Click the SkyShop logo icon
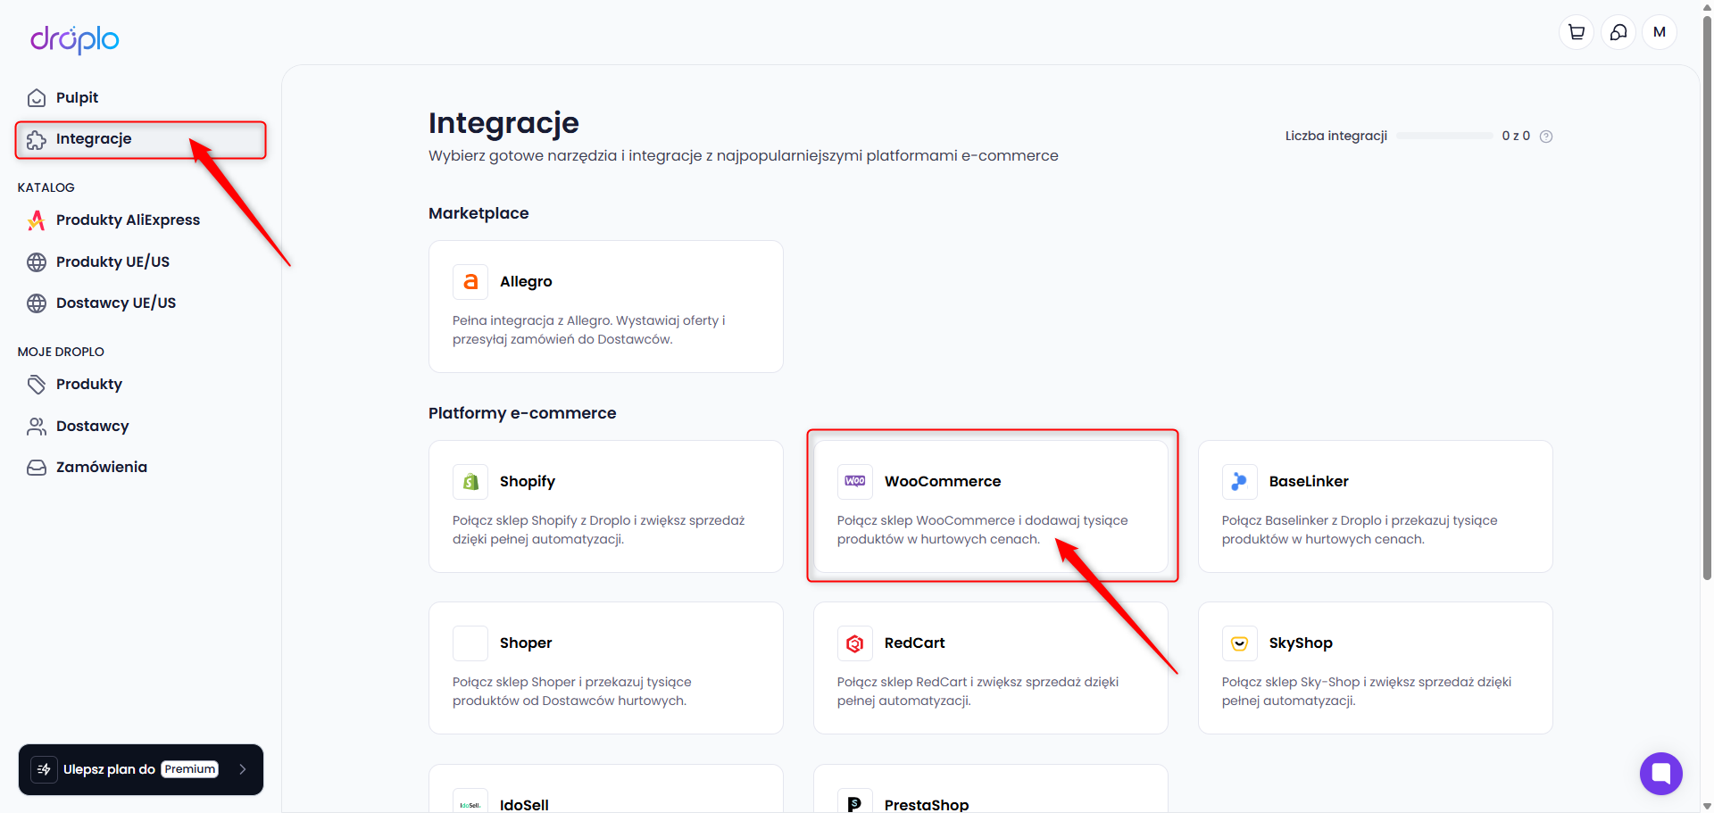 [1240, 643]
